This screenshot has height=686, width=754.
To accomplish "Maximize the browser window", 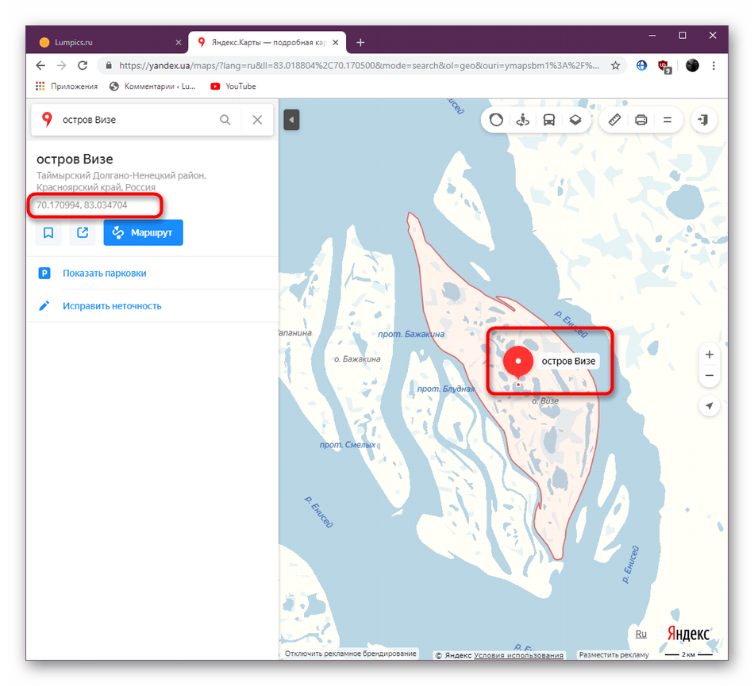I will point(683,36).
